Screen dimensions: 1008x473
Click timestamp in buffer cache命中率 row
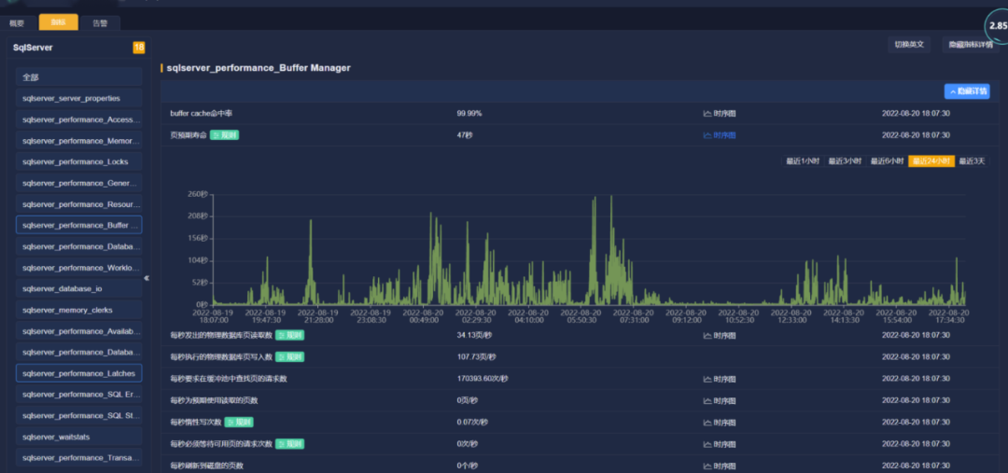tap(916, 113)
